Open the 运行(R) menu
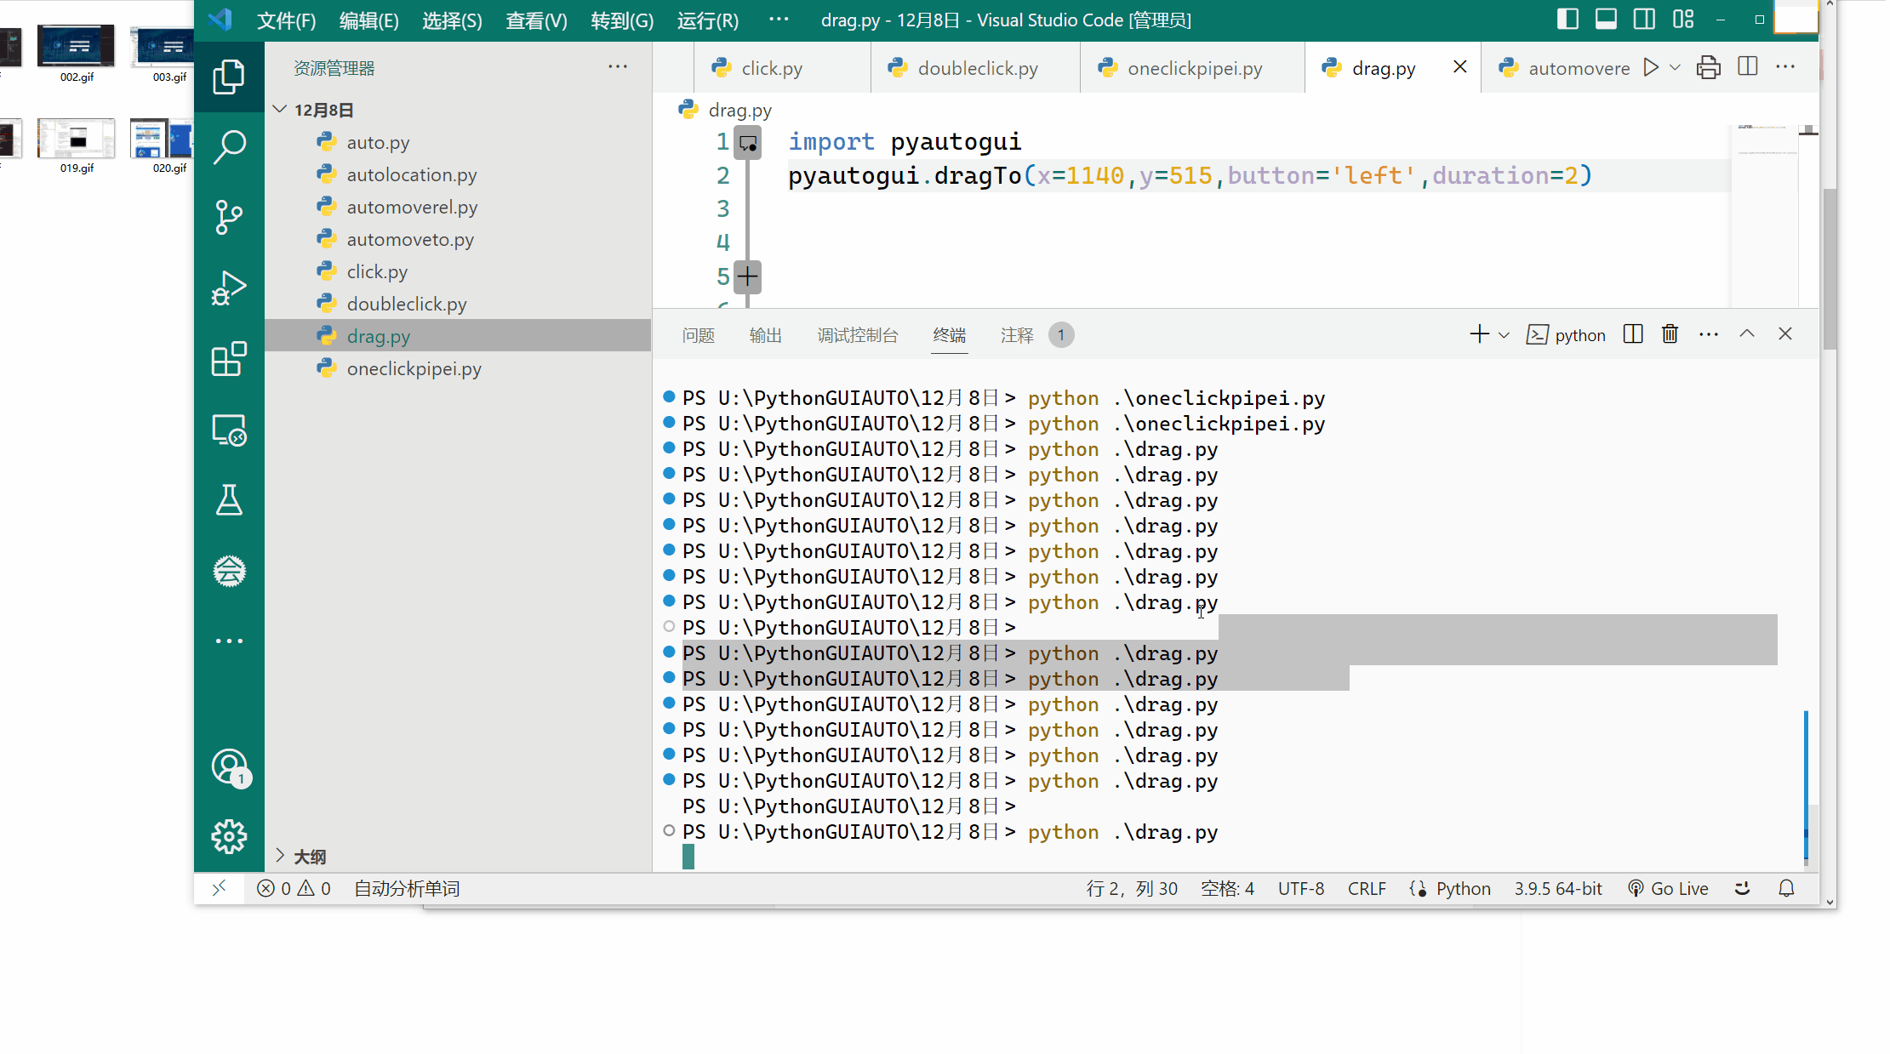 [707, 20]
